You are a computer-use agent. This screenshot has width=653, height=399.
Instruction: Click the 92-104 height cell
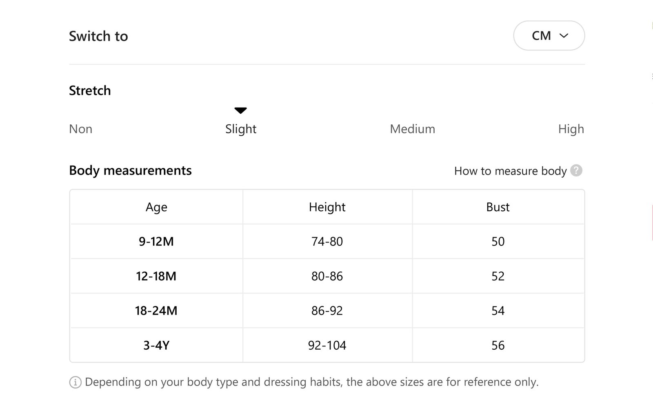tap(327, 345)
